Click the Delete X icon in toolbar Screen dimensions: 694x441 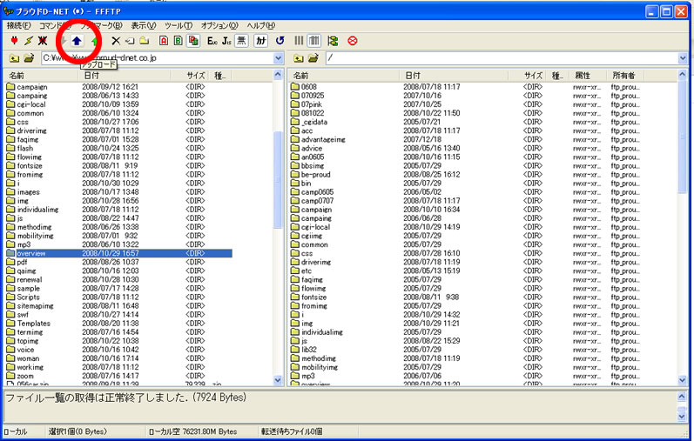point(115,41)
